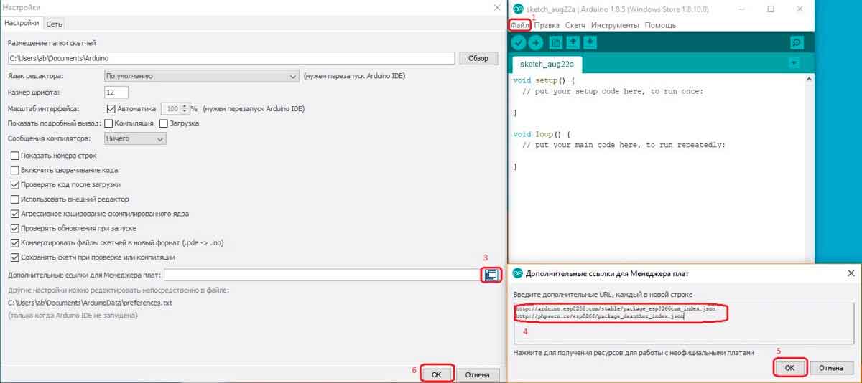Click the interface scale percent stepper
The width and height of the screenshot is (862, 383).
coord(194,109)
